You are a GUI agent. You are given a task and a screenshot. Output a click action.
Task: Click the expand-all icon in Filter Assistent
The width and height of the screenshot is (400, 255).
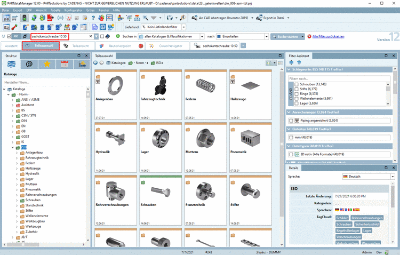[x=291, y=63]
